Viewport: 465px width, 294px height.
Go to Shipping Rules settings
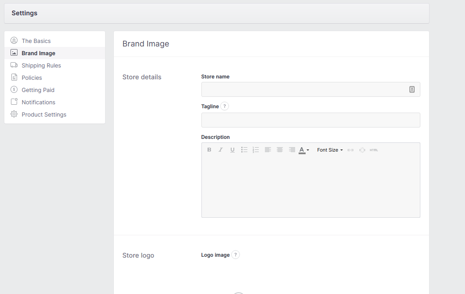click(x=41, y=65)
